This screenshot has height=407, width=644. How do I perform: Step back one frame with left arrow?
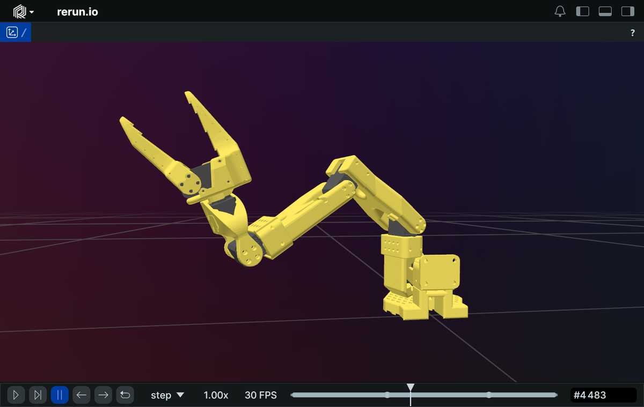[82, 395]
